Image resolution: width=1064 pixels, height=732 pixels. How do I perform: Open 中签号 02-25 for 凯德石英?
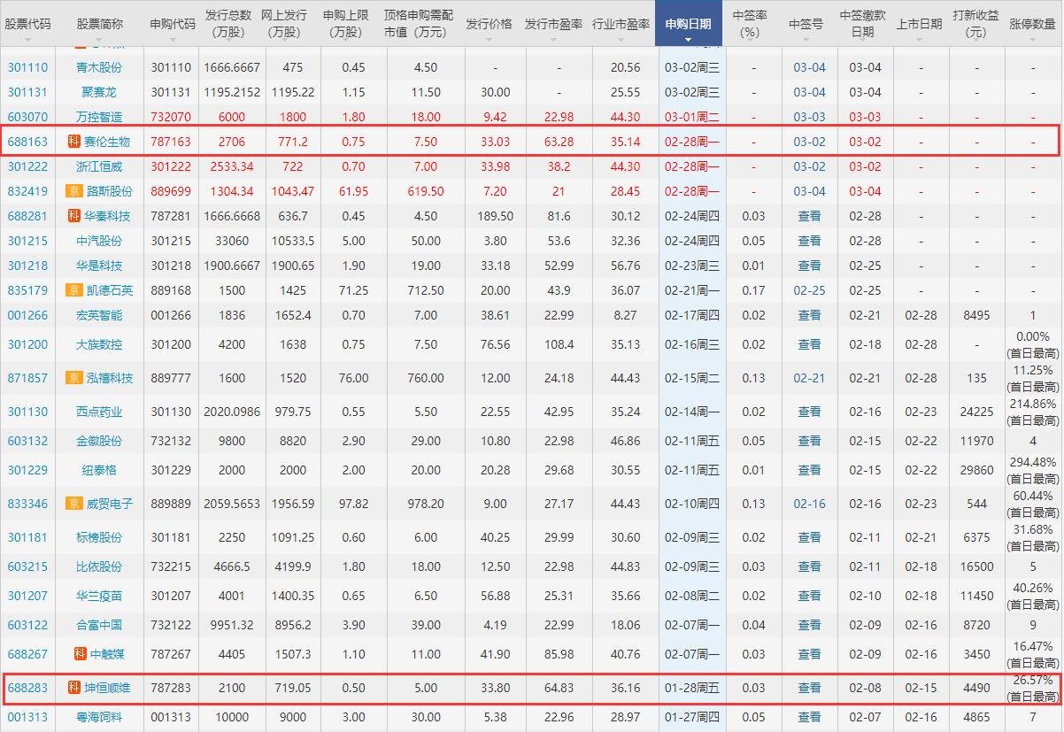pyautogui.click(x=809, y=290)
